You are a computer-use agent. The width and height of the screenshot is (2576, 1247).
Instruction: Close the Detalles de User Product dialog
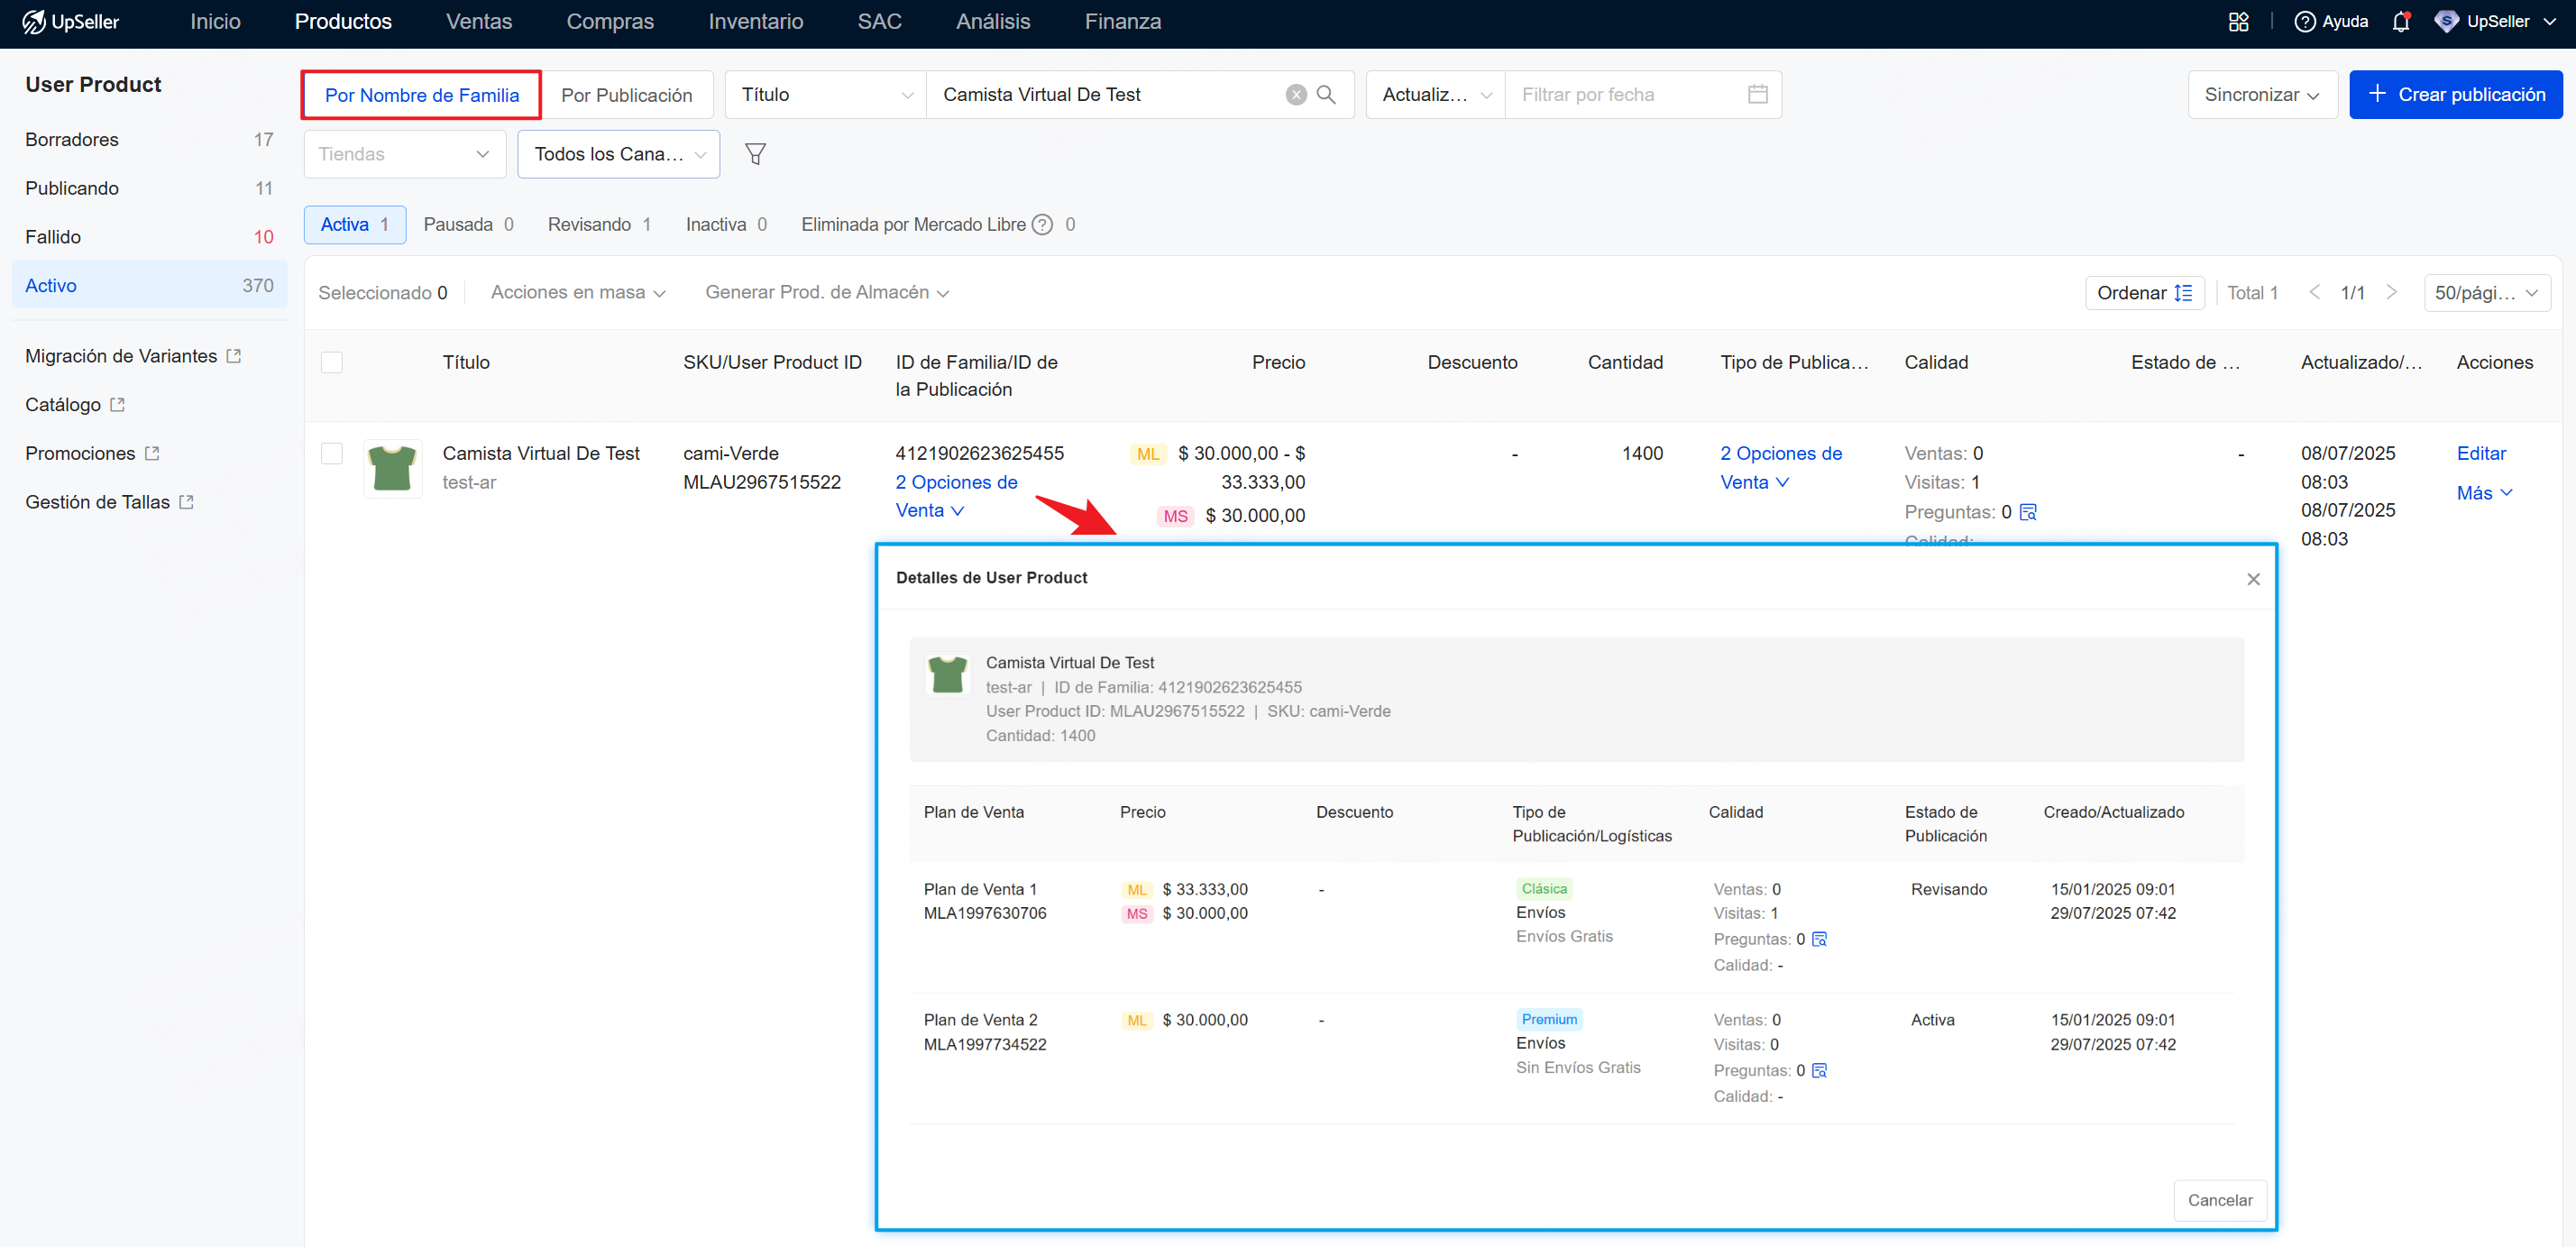coord(2252,579)
